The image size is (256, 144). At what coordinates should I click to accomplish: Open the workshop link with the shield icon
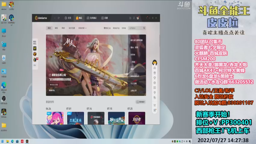pos(107,28)
